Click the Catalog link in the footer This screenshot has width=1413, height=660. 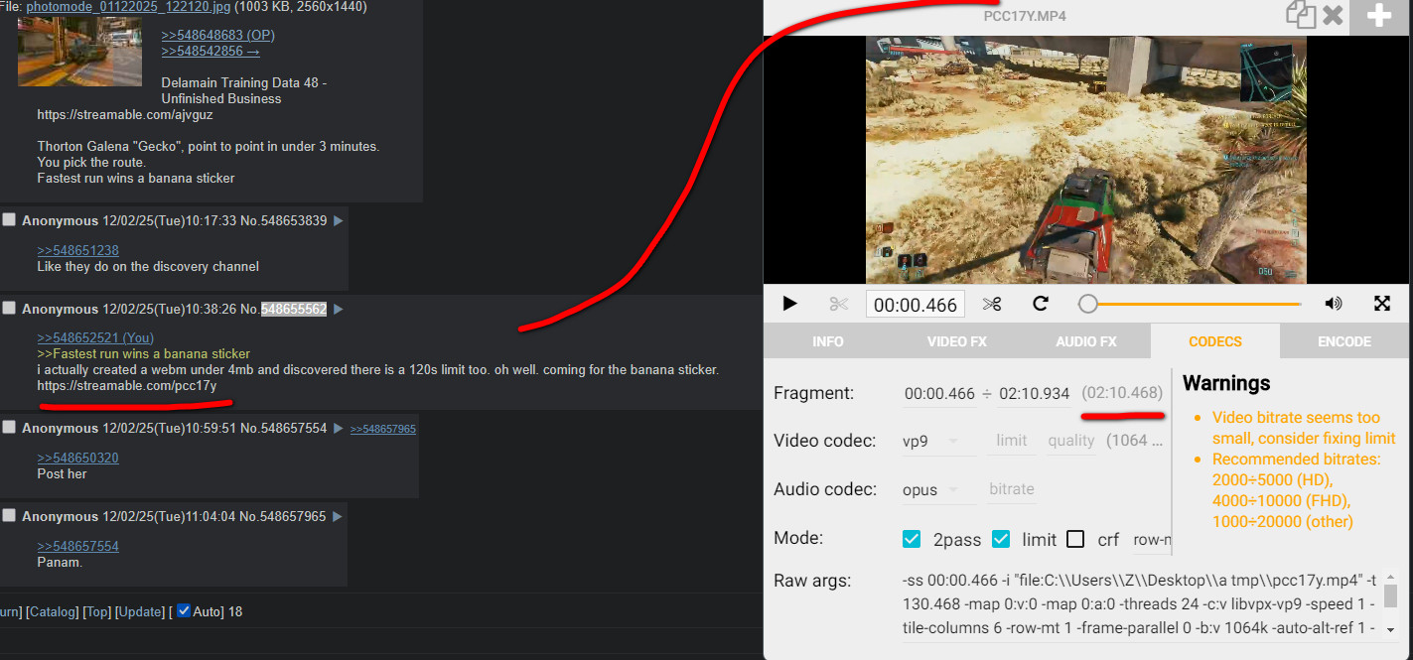[52, 611]
